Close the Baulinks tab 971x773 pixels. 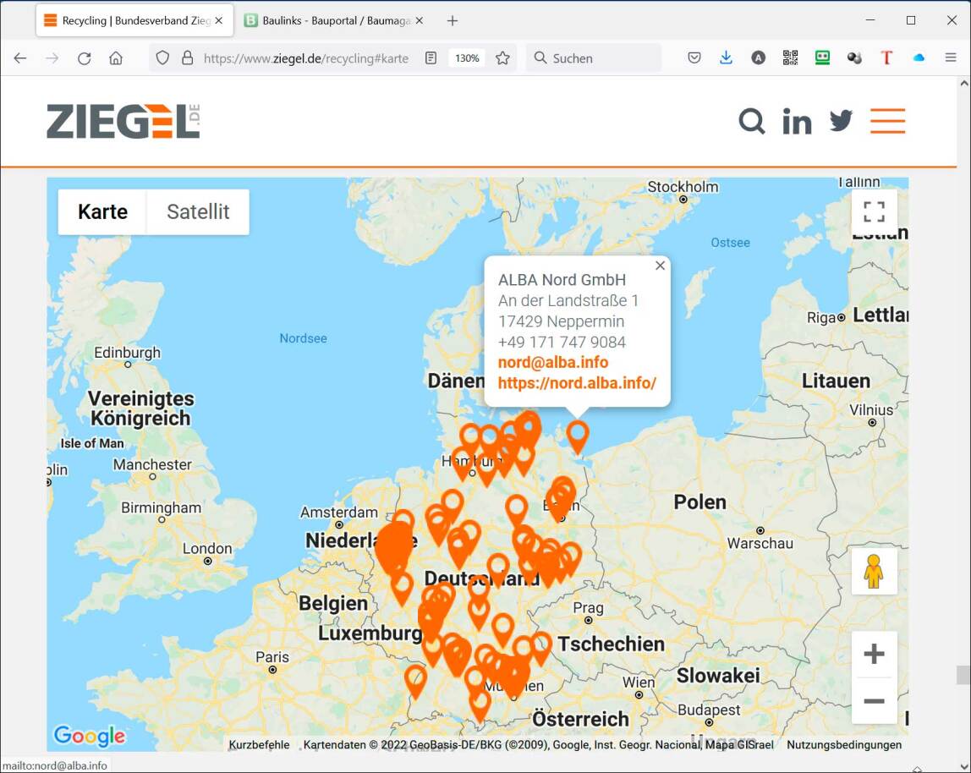[420, 20]
